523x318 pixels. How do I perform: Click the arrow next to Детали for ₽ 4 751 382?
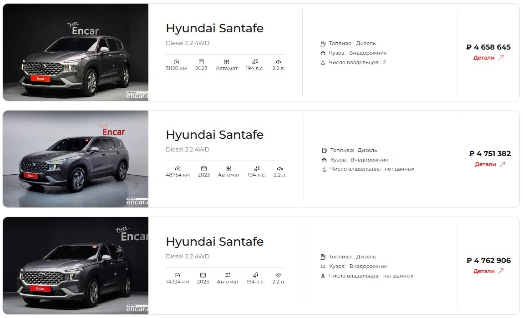pyautogui.click(x=503, y=164)
